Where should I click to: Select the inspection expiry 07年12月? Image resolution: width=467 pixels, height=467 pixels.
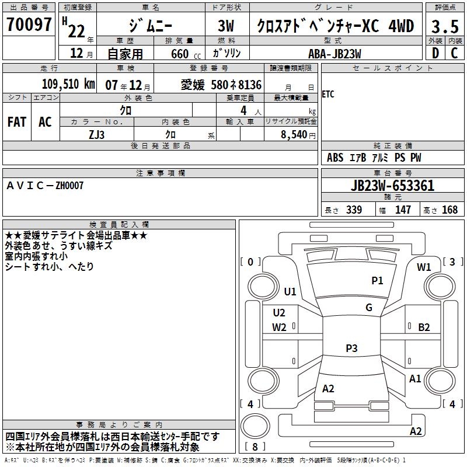click(128, 85)
